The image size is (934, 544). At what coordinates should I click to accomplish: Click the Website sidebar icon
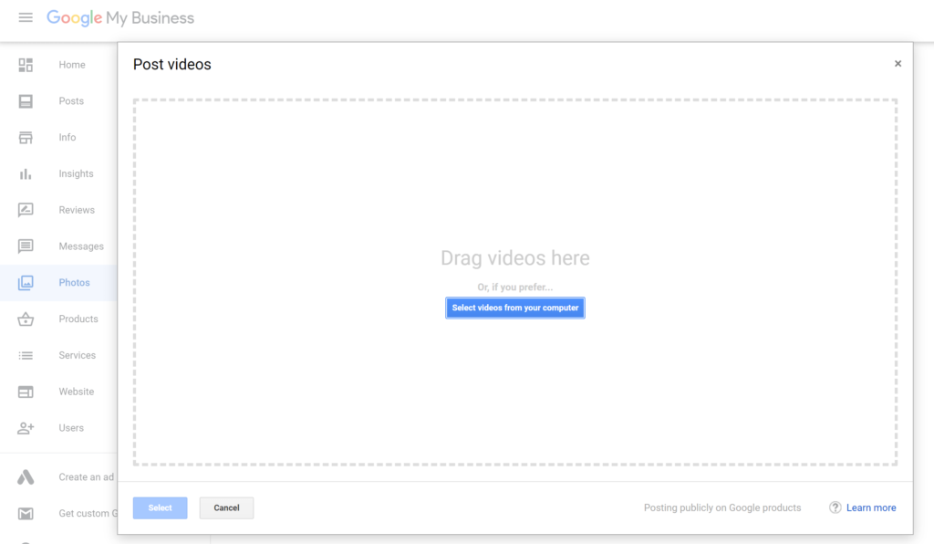click(26, 392)
